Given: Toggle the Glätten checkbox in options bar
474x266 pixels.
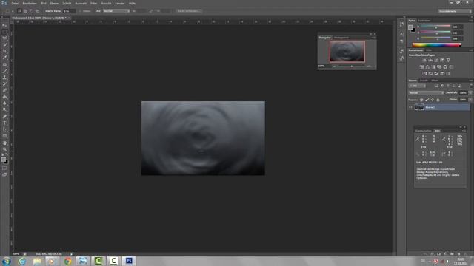Looking at the screenshot, I should pyautogui.click(x=81, y=11).
